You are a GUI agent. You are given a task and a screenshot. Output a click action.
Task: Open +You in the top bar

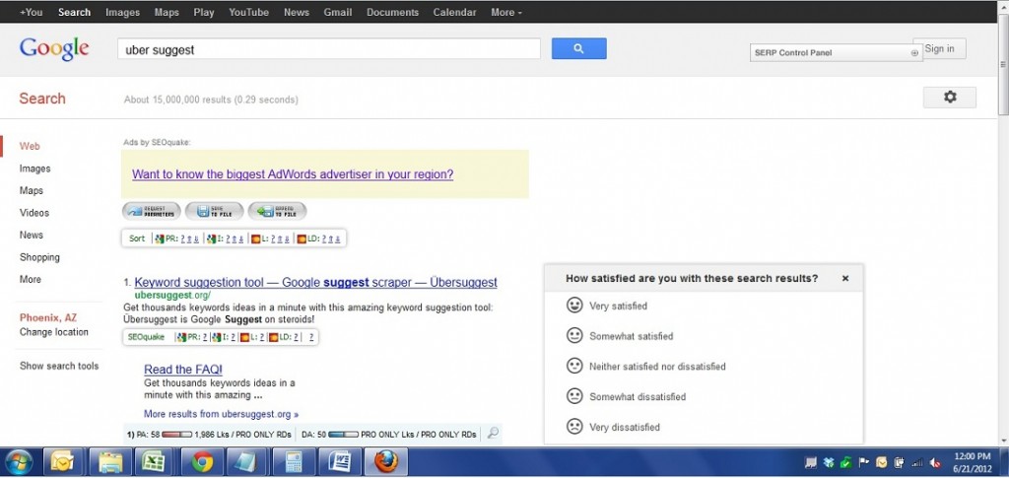point(31,12)
